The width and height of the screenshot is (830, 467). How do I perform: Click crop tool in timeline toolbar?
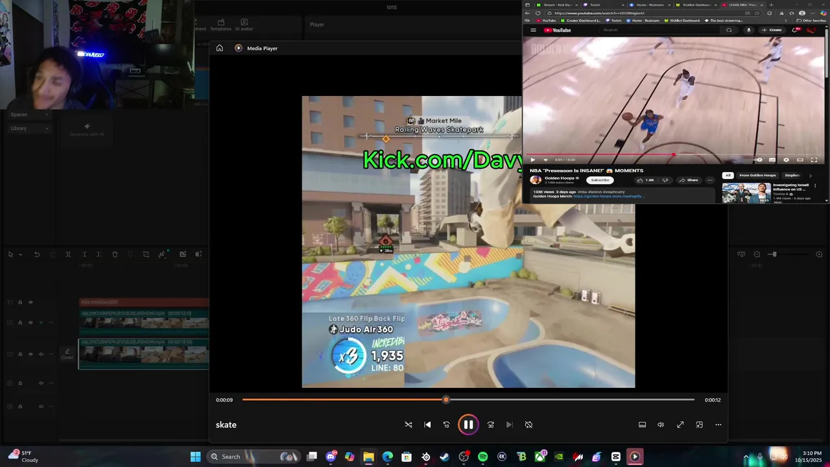[x=146, y=254]
